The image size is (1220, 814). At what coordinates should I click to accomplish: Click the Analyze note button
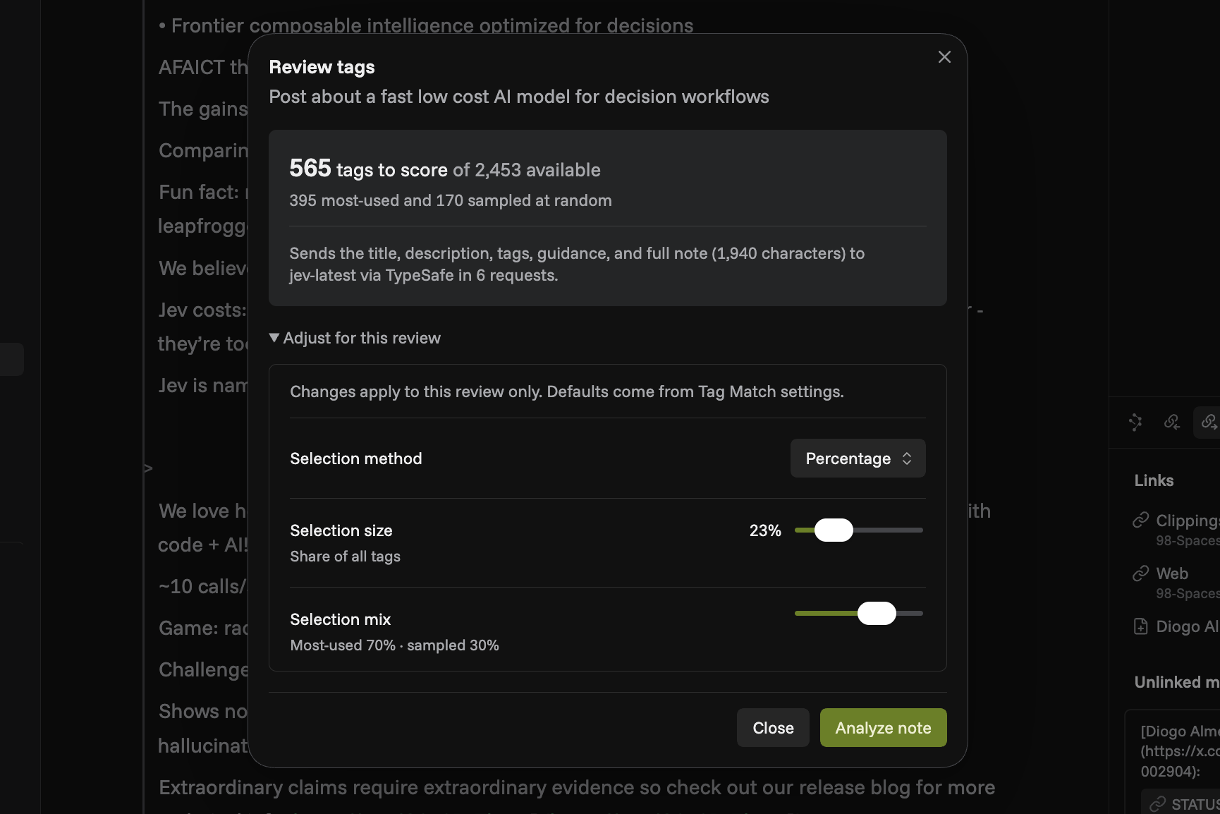[x=883, y=728]
